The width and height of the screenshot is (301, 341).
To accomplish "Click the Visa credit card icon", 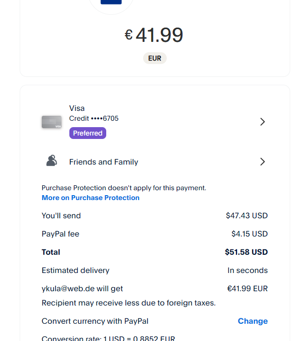I will [52, 122].
